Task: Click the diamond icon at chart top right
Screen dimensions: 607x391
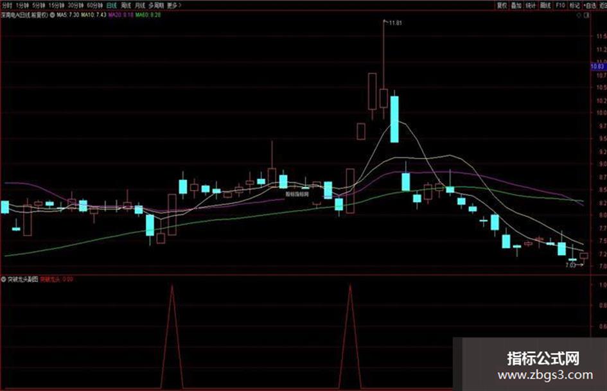Action: (579, 15)
